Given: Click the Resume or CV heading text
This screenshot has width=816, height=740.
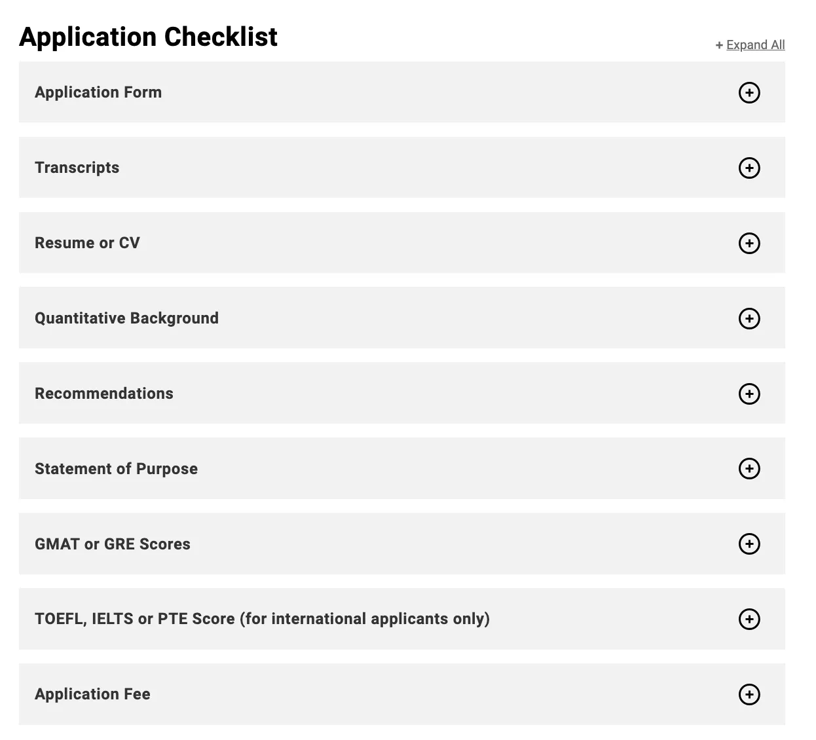Looking at the screenshot, I should (x=87, y=243).
